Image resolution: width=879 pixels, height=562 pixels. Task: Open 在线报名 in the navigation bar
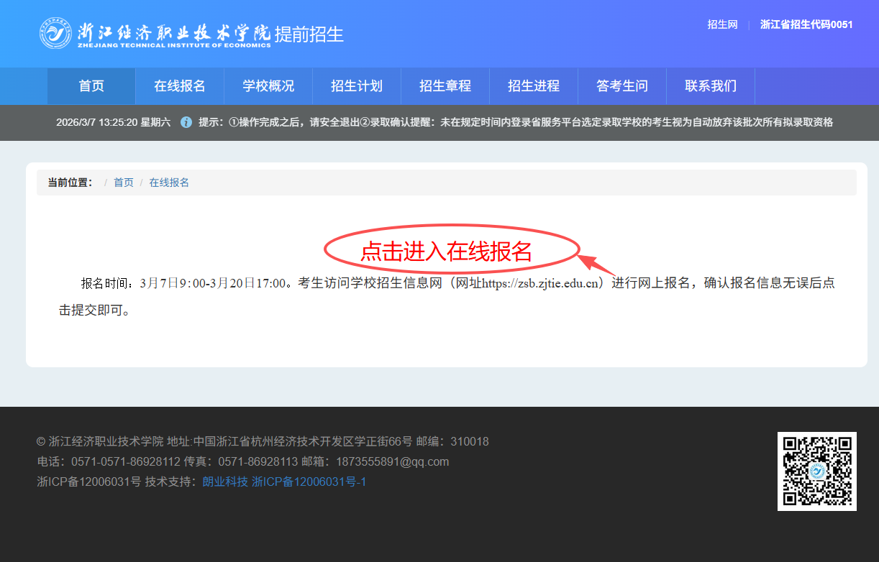click(180, 86)
